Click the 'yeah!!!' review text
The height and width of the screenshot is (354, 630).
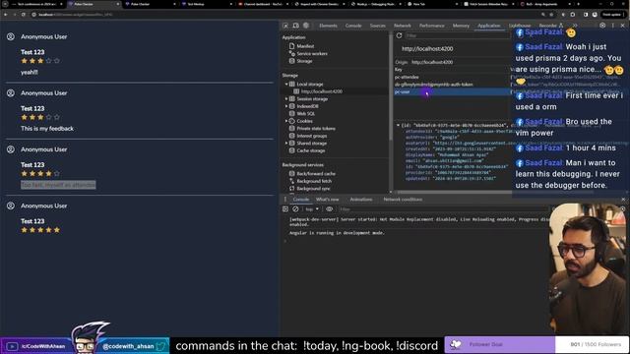pos(30,72)
